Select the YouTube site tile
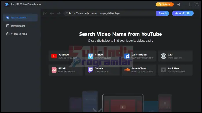This screenshot has width=202, height=113. pyautogui.click(x=66, y=56)
